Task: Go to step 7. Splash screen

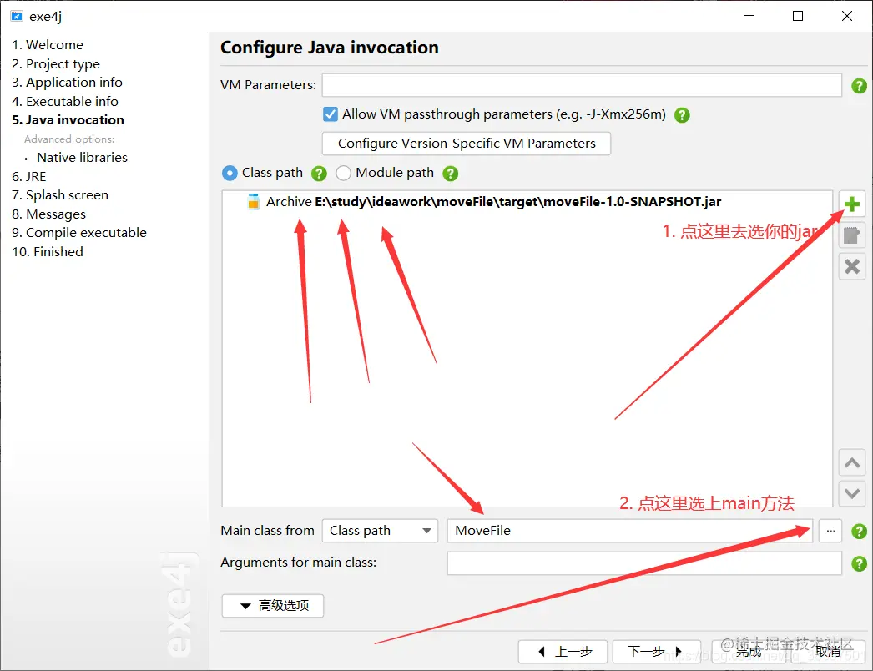Action: (60, 195)
